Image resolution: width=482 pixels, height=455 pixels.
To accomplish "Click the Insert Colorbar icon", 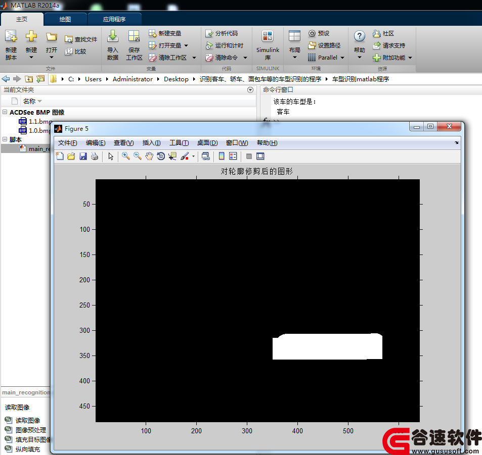I will (222, 156).
